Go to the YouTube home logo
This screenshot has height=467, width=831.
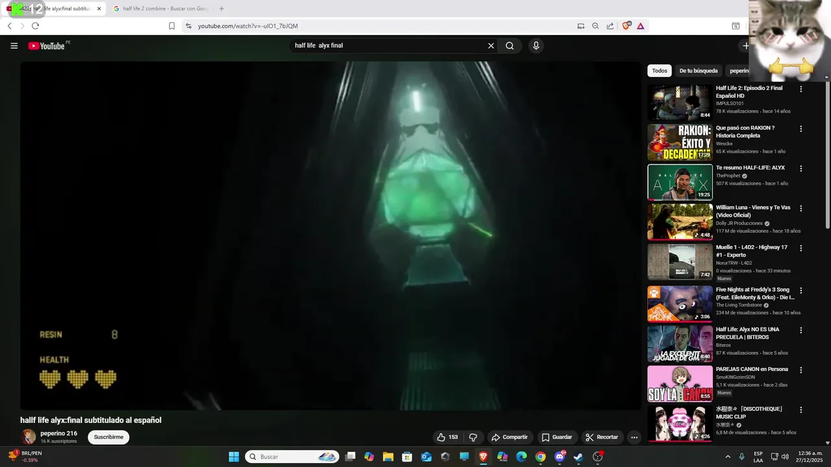[x=47, y=46]
